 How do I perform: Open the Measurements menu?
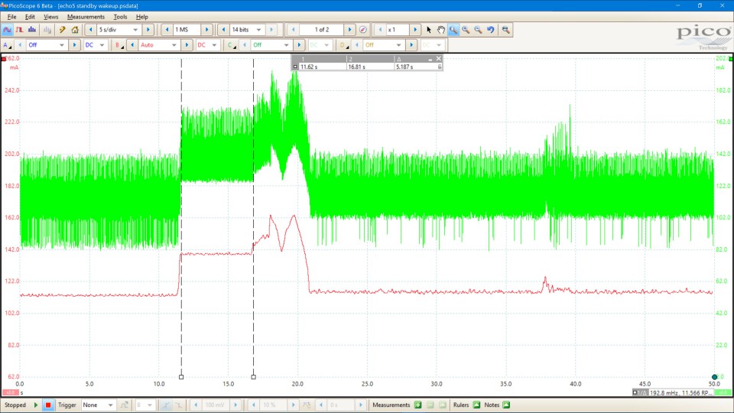click(86, 16)
